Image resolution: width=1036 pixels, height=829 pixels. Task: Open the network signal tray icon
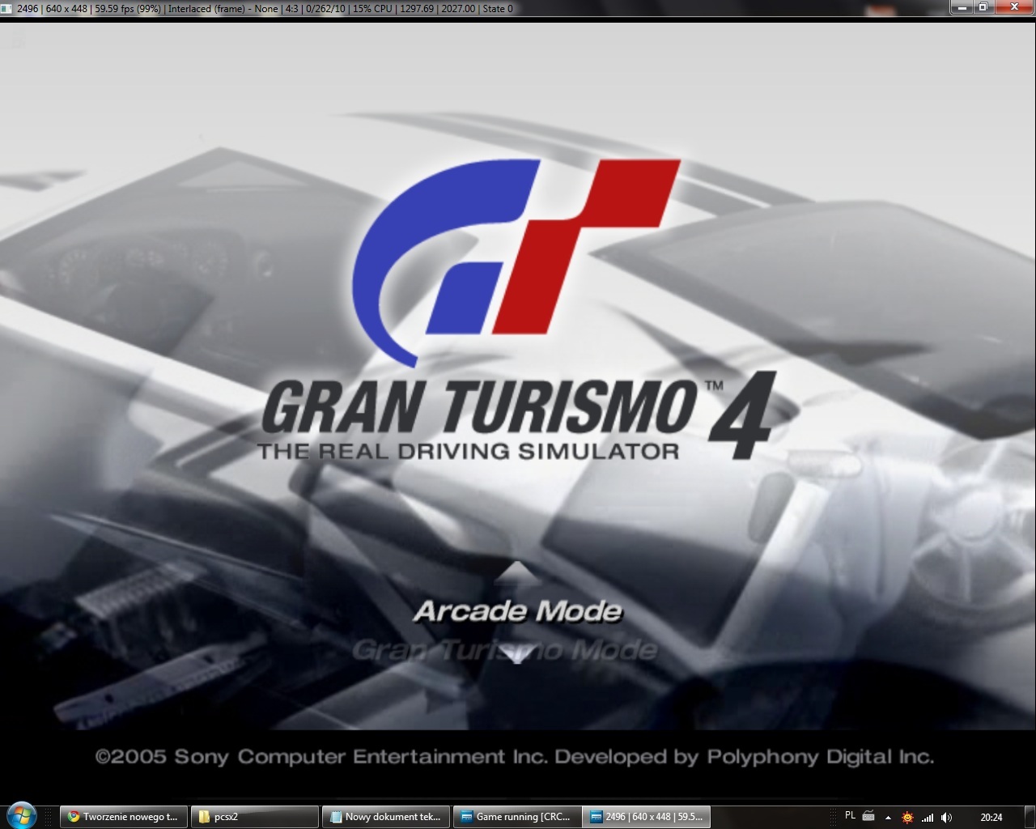click(928, 818)
